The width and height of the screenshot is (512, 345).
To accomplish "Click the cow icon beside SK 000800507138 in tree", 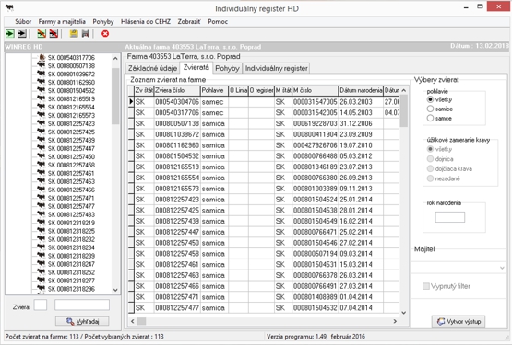I will [41, 65].
